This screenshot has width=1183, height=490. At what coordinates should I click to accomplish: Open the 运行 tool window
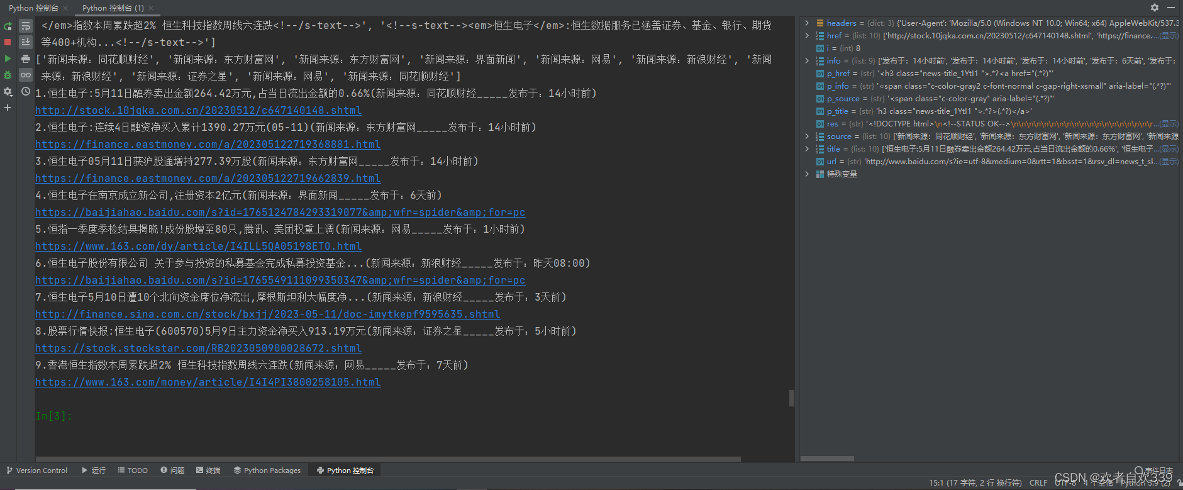(94, 471)
